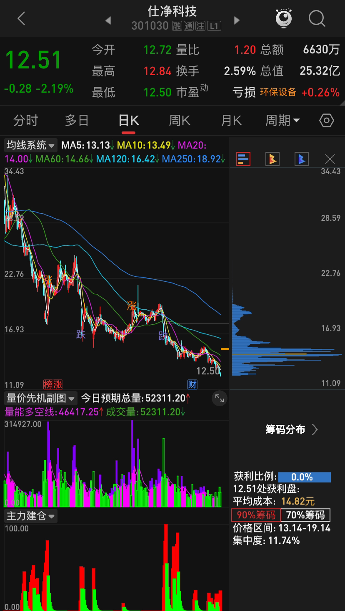Tap the orange average cost marker line
This screenshot has height=611, width=345.
tap(225, 348)
